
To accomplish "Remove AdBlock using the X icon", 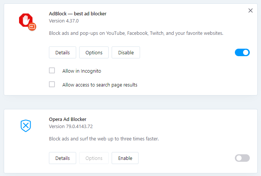I will pyautogui.click(x=251, y=10).
